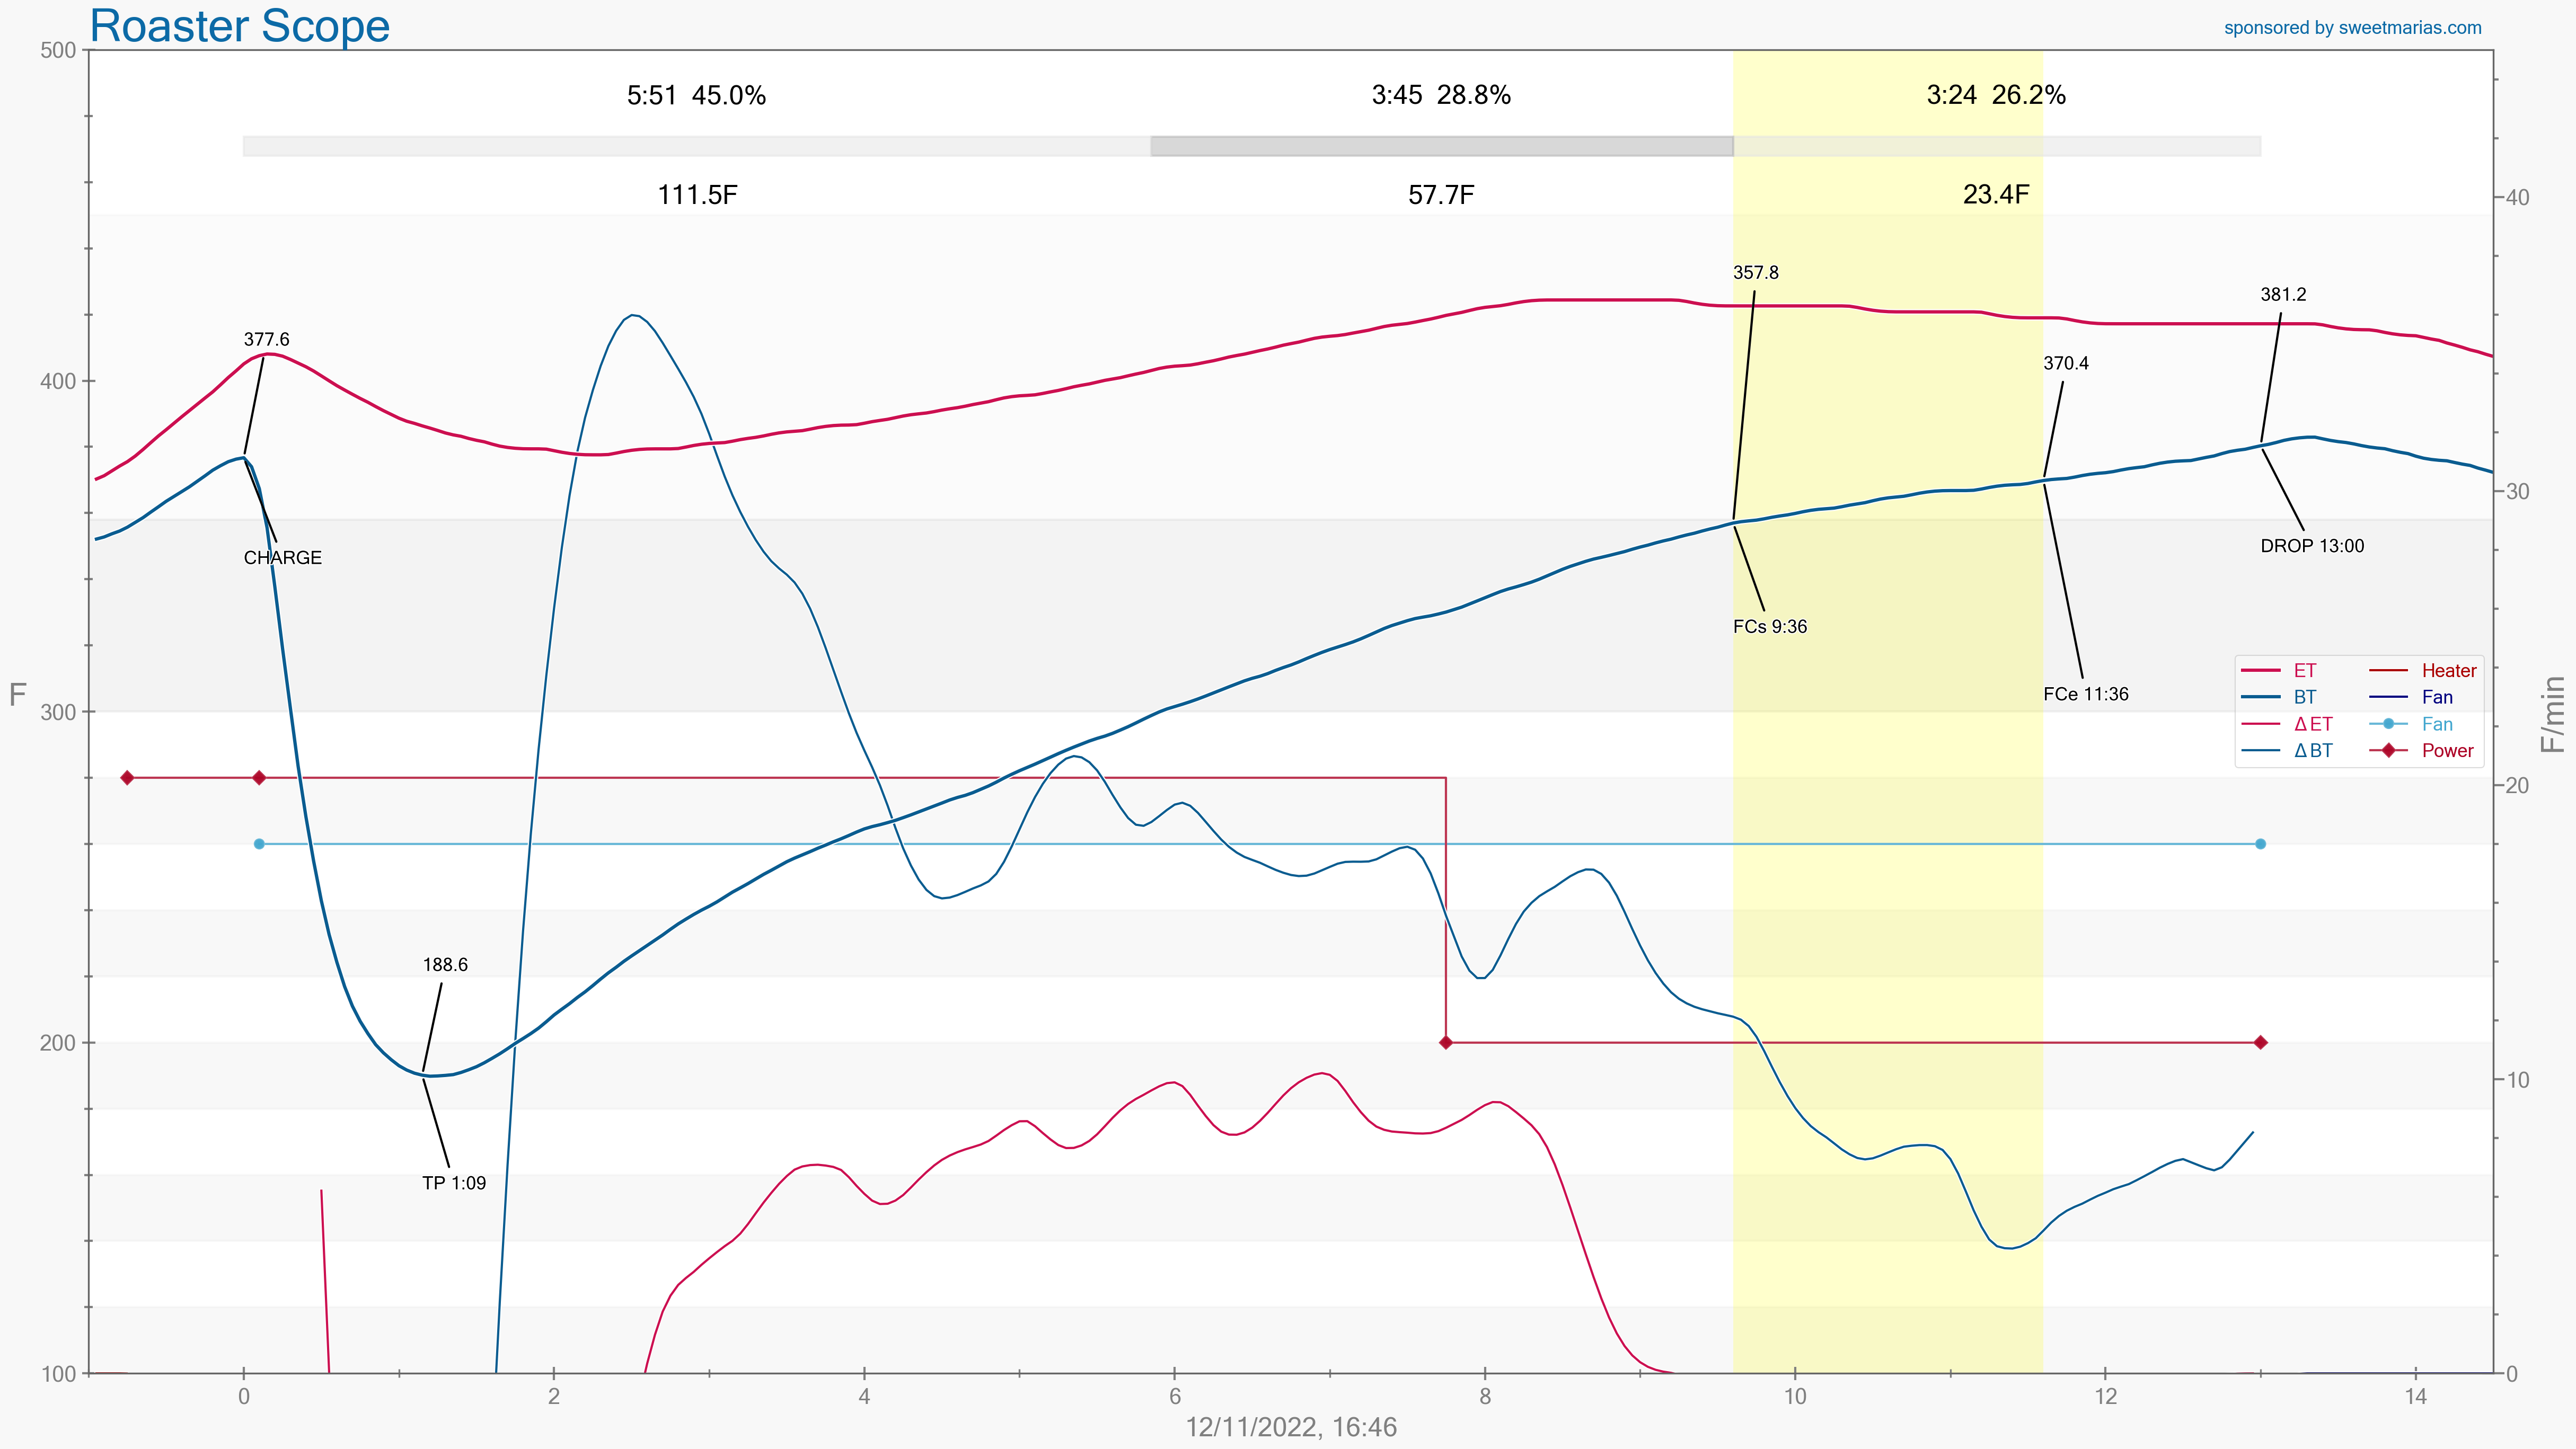Toggle the ΔET legend entry
This screenshot has height=1449, width=2576.
pos(2312,725)
